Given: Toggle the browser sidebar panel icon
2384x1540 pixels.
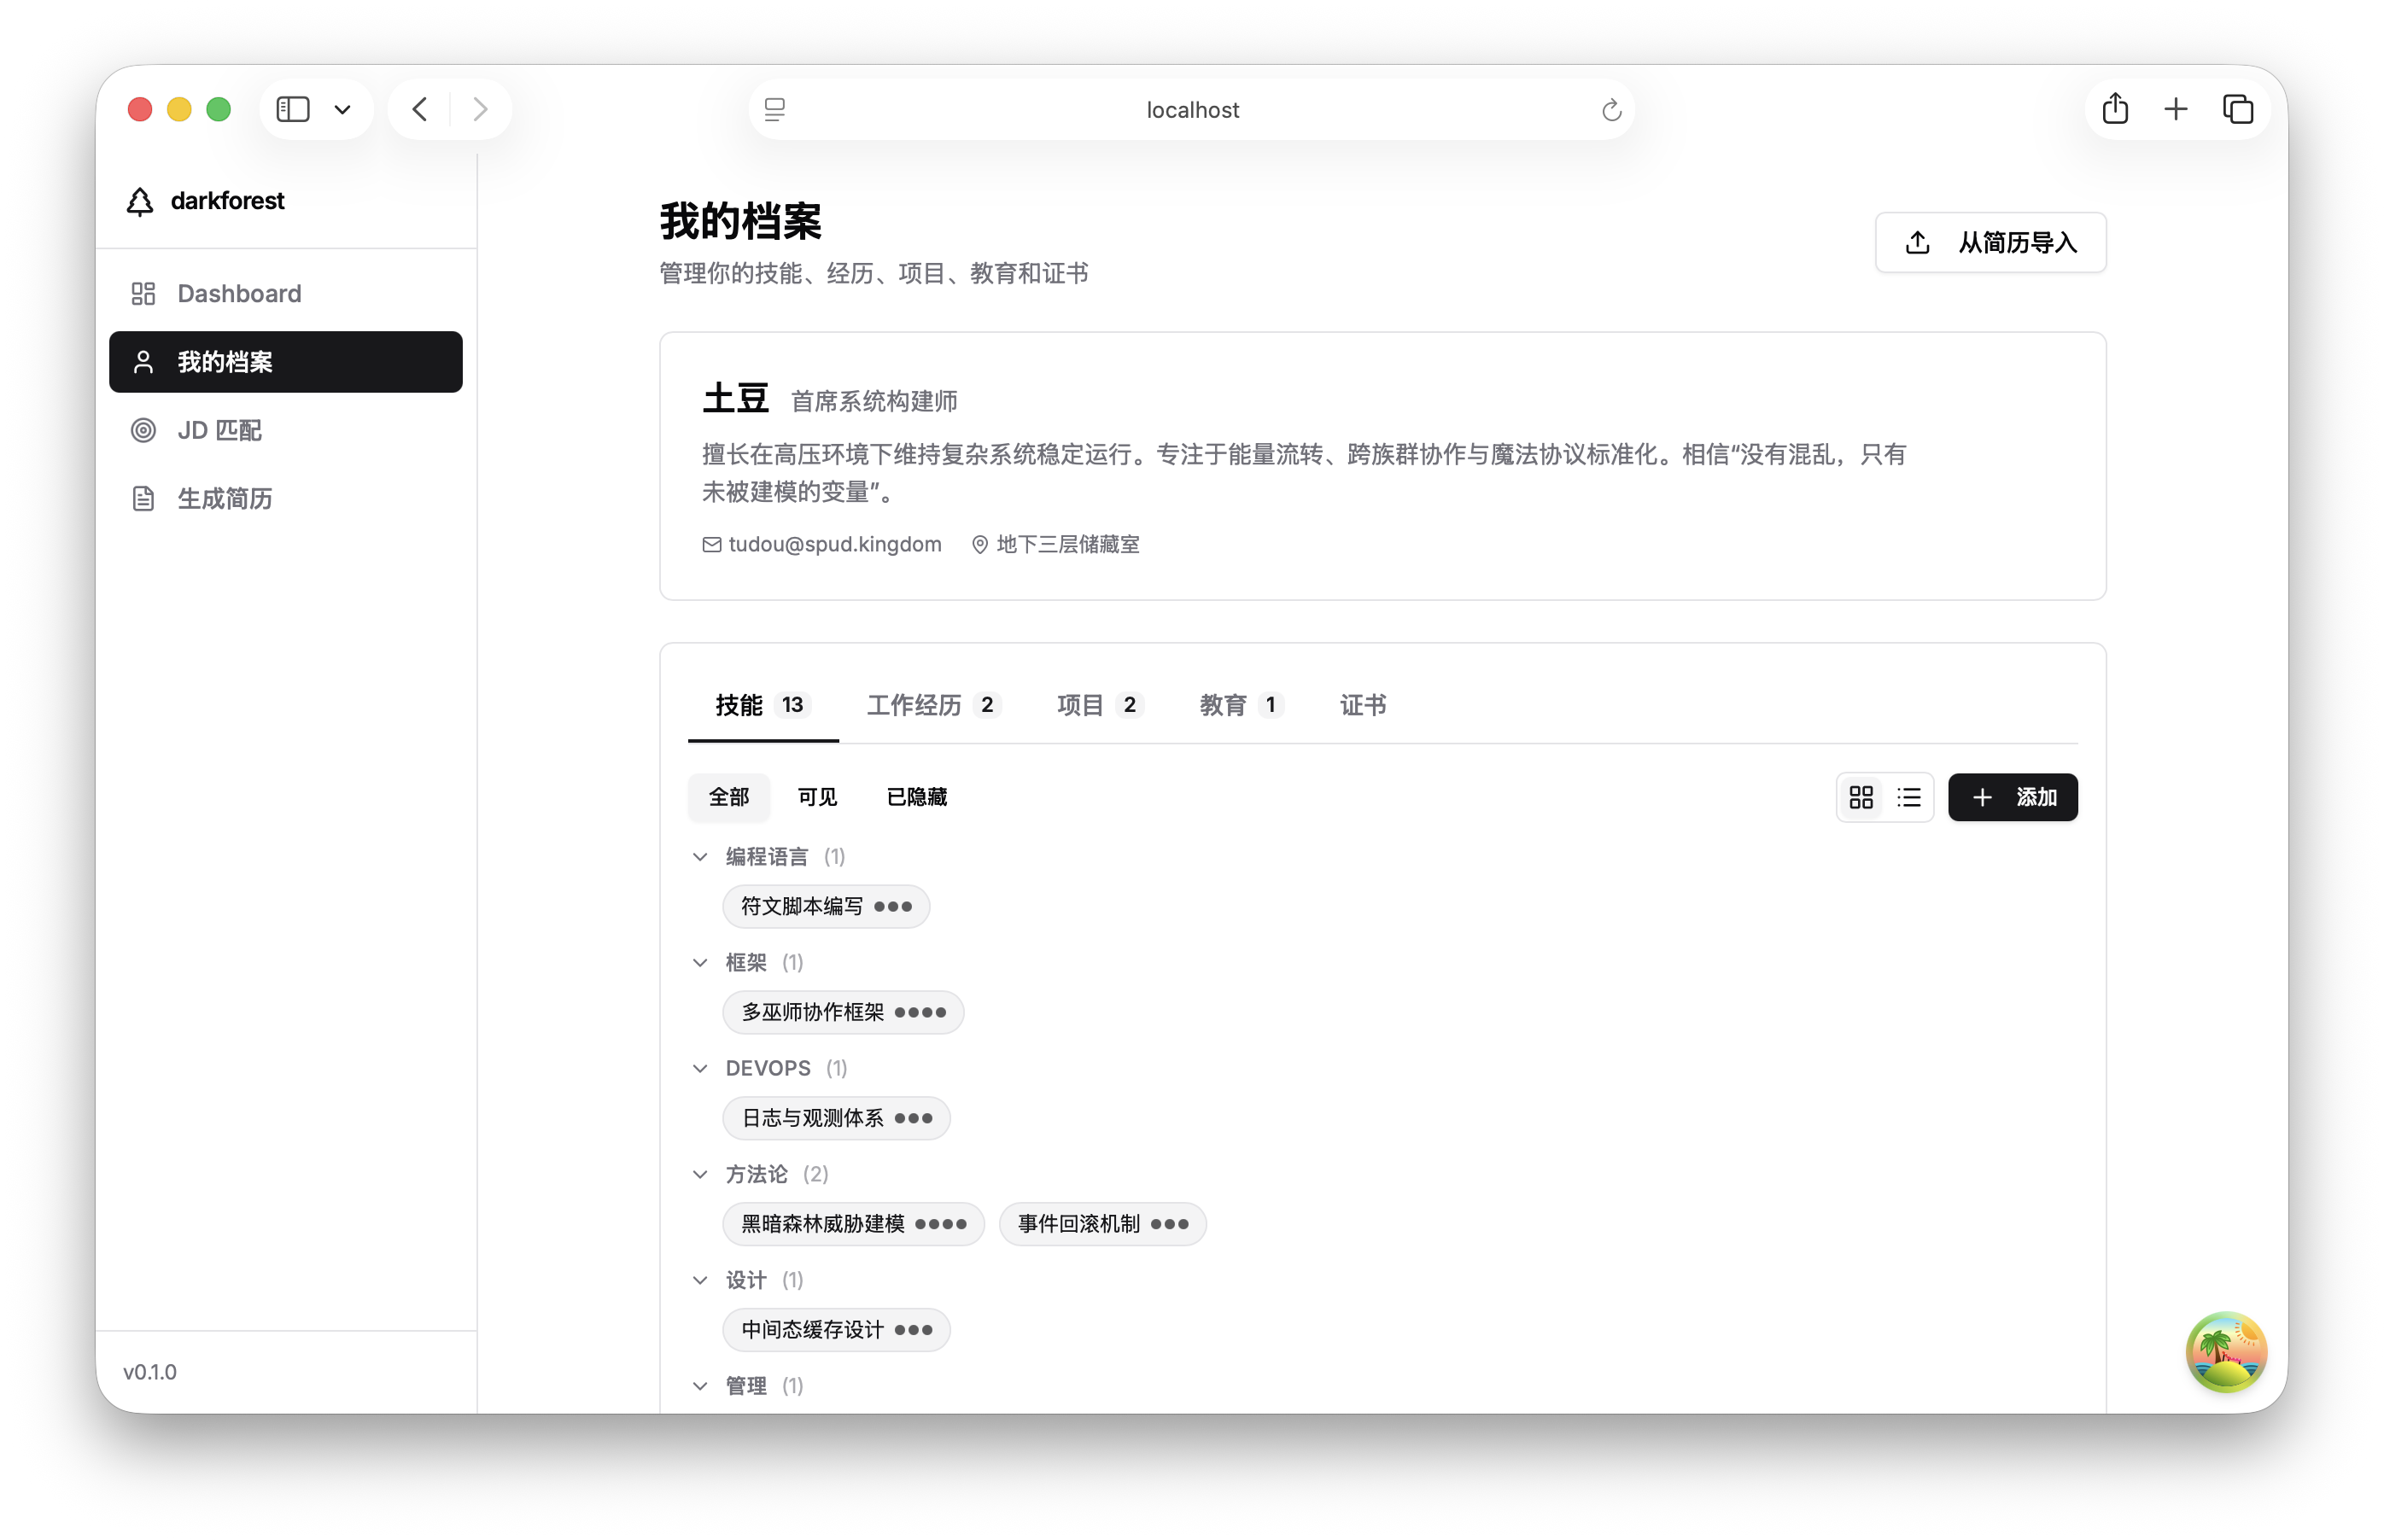Looking at the screenshot, I should pyautogui.click(x=293, y=108).
